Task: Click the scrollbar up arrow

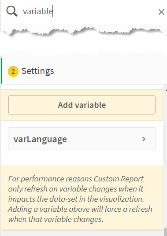Action: coord(166,90)
